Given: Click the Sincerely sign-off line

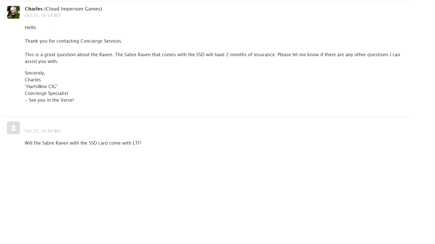Looking at the screenshot, I should click(x=35, y=73).
